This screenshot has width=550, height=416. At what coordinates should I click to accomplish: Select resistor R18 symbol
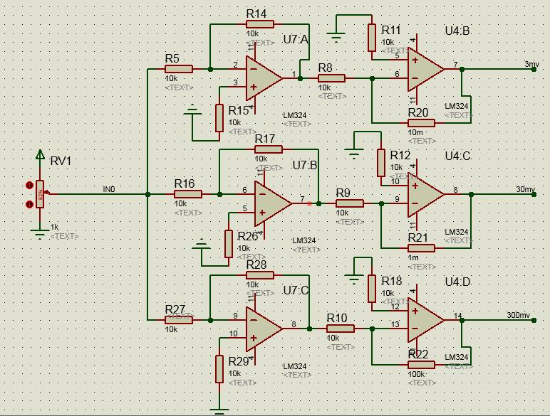coord(372,289)
